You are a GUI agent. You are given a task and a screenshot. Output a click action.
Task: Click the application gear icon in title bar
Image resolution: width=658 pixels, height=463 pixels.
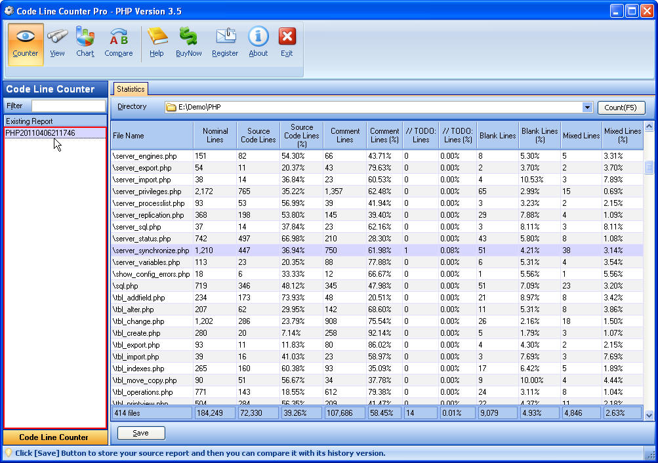pyautogui.click(x=9, y=10)
